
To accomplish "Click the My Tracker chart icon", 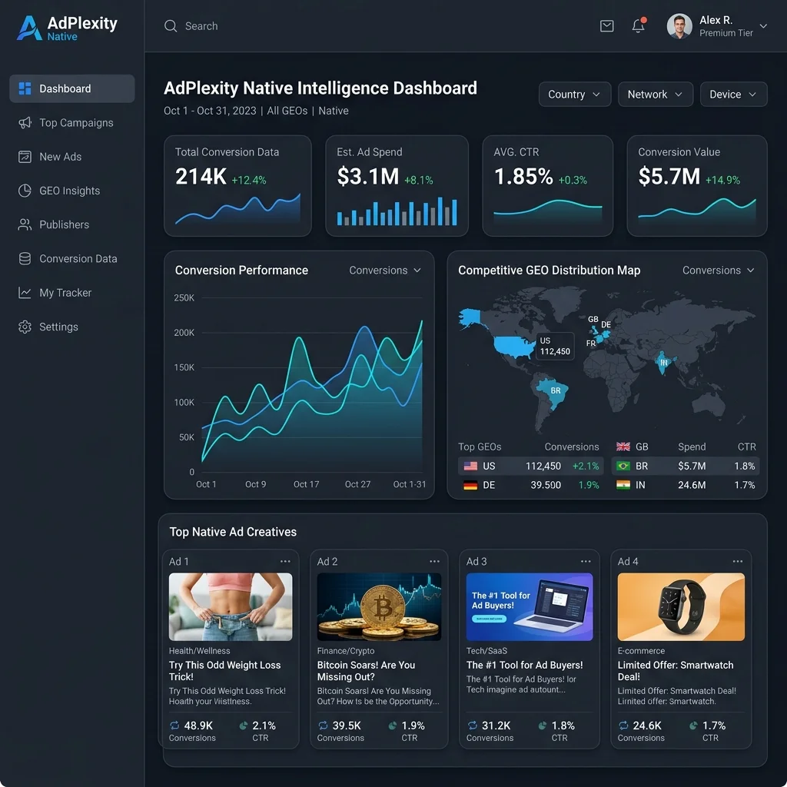I will pos(25,293).
